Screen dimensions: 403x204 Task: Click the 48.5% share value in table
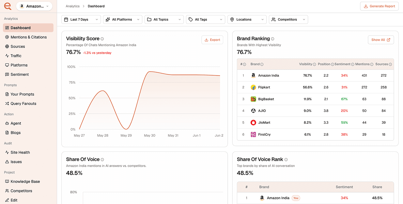[377, 198]
